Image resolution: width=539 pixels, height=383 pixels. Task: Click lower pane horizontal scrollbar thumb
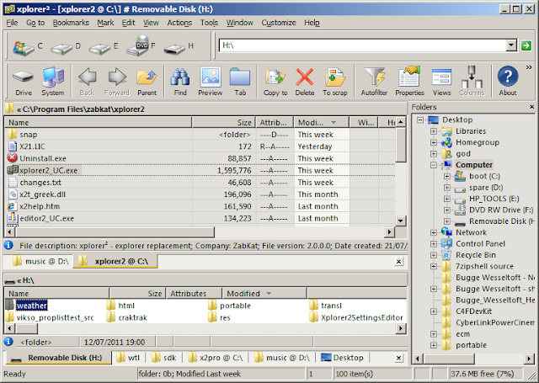pos(26,329)
